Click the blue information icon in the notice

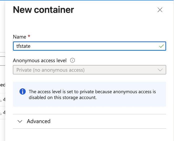pos(22,91)
